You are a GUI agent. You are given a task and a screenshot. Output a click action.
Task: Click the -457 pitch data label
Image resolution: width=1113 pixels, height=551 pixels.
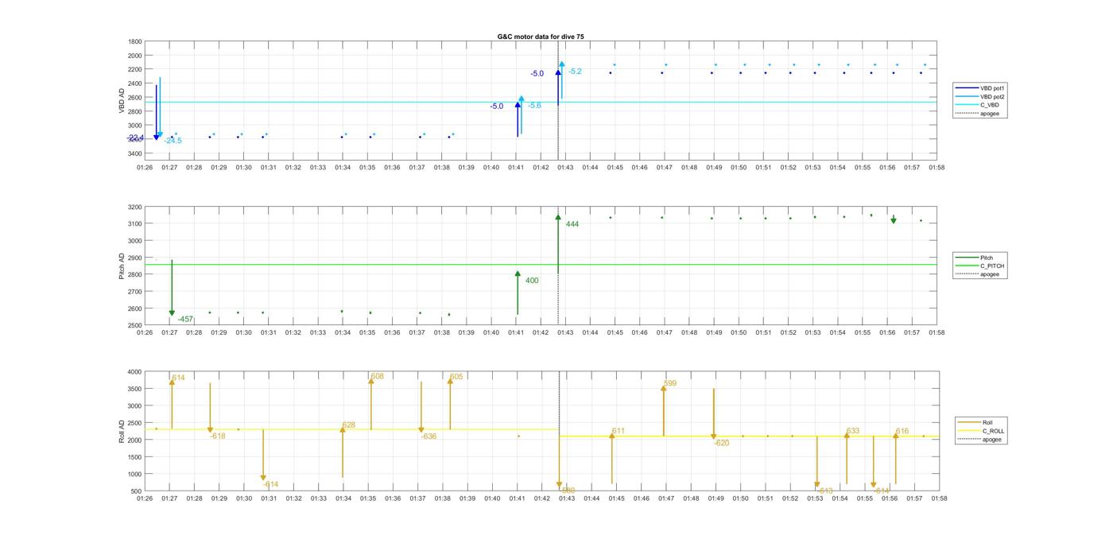click(x=185, y=320)
